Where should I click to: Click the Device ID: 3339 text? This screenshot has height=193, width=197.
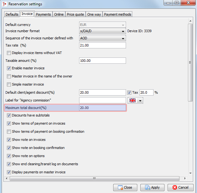click(x=139, y=31)
